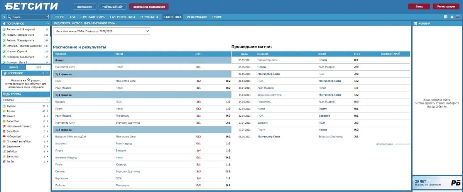Image resolution: width=463 pixels, height=192 pixels.
Task: Click the search input field
Action: (28, 17)
